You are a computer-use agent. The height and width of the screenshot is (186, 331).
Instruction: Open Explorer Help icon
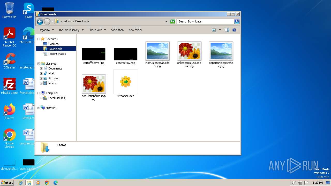tap(234, 30)
